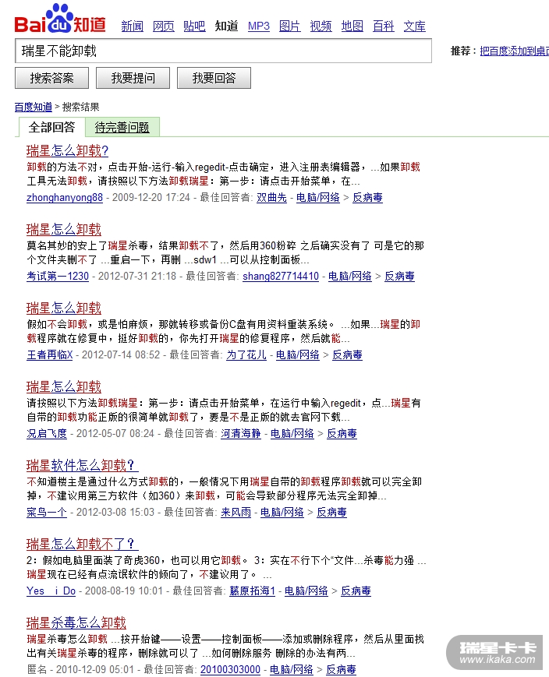Open 瑞星怎么卸载 result by 考试第一1230
Viewport: 549px width, 677px height.
64,229
